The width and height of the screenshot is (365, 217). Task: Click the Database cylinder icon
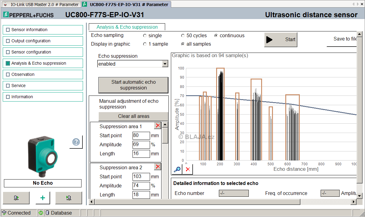click(x=47, y=213)
